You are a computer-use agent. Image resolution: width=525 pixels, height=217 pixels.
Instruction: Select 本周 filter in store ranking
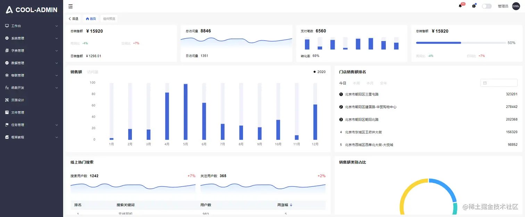(x=356, y=83)
